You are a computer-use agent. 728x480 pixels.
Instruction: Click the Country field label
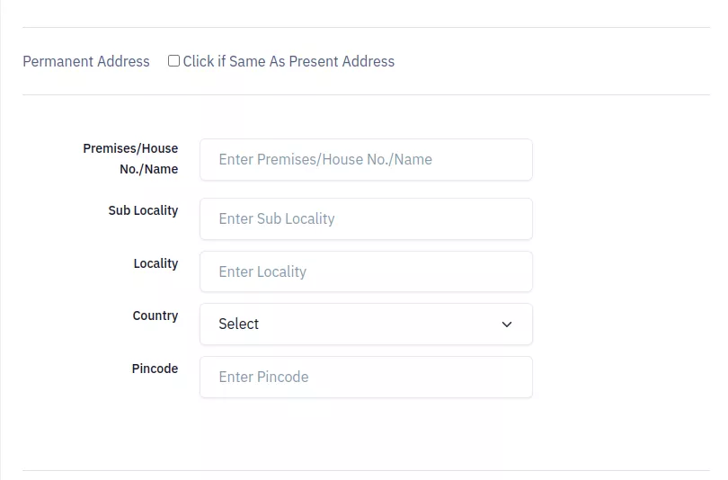point(155,316)
